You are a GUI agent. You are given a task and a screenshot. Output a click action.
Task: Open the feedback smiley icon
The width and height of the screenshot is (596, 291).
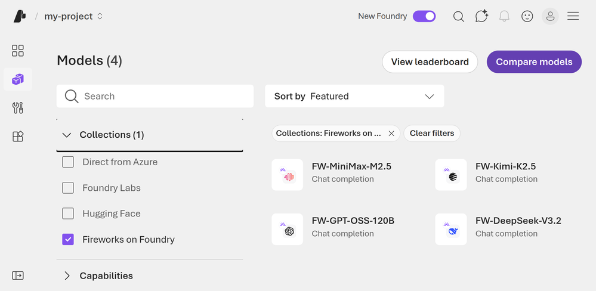point(527,17)
